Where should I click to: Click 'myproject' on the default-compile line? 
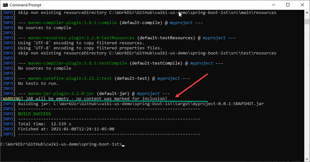[181, 23]
